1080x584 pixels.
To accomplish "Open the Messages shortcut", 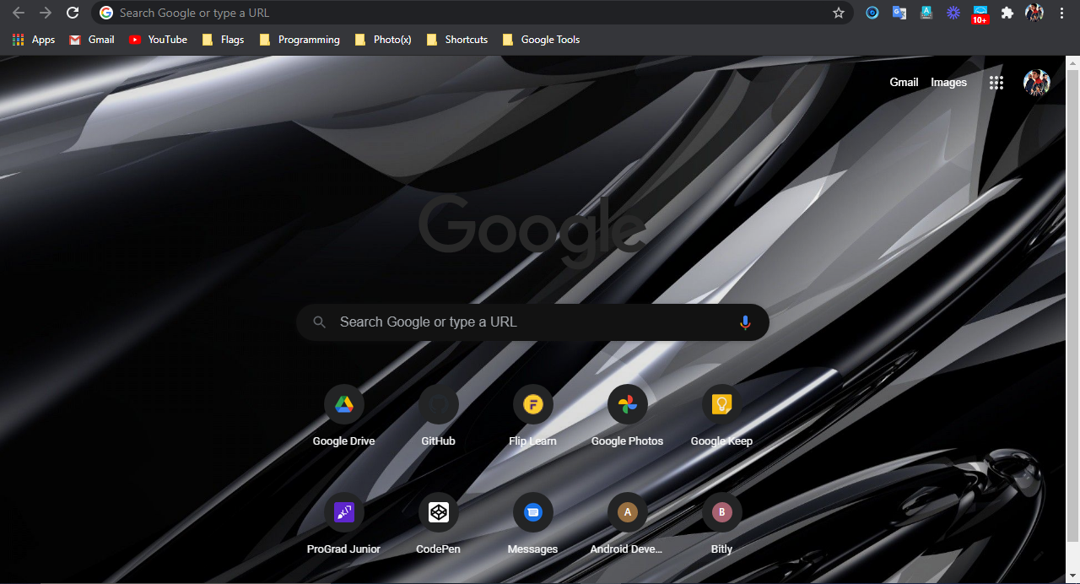I will point(532,523).
